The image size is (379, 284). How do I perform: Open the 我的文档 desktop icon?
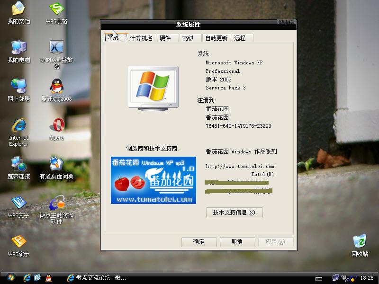18,13
